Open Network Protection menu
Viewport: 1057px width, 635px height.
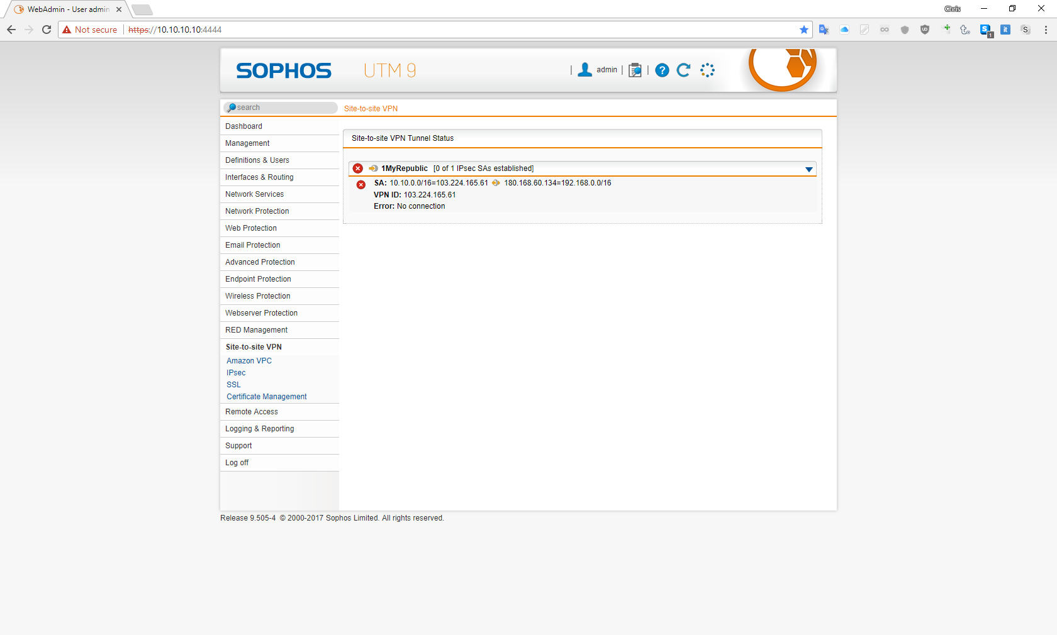point(279,211)
